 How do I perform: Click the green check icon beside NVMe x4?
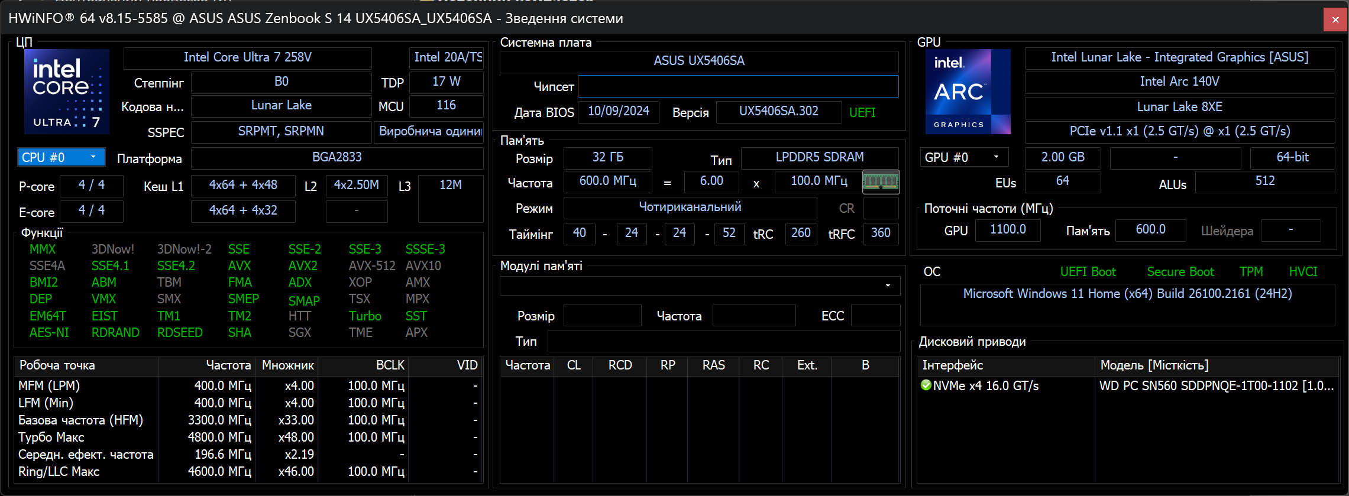tap(926, 385)
